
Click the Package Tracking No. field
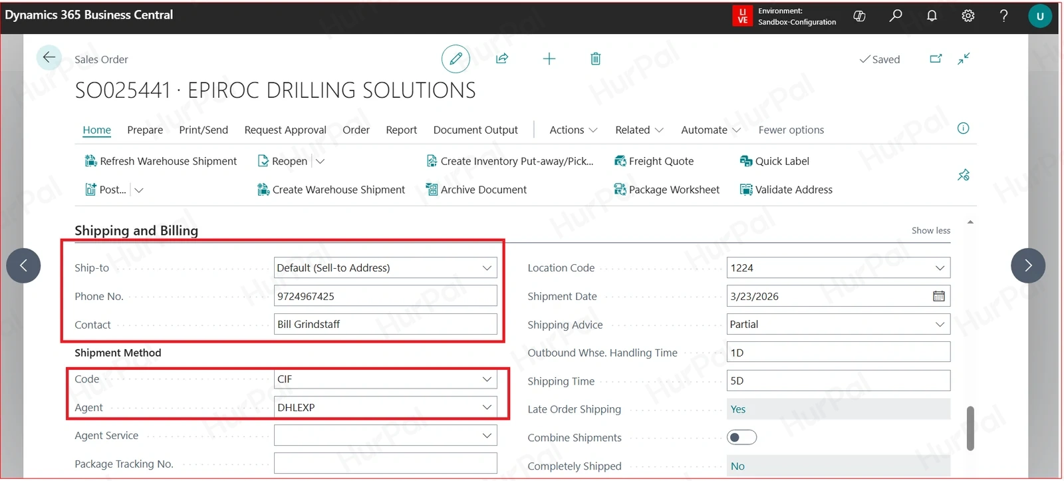tap(386, 464)
